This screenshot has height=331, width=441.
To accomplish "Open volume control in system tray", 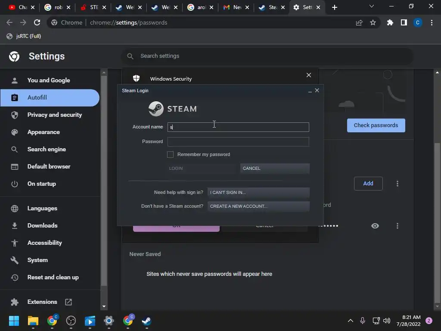I will (x=387, y=321).
